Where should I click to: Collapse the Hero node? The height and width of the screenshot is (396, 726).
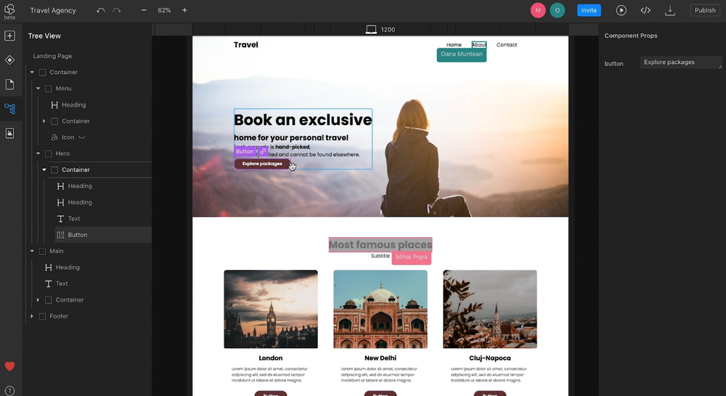(38, 153)
